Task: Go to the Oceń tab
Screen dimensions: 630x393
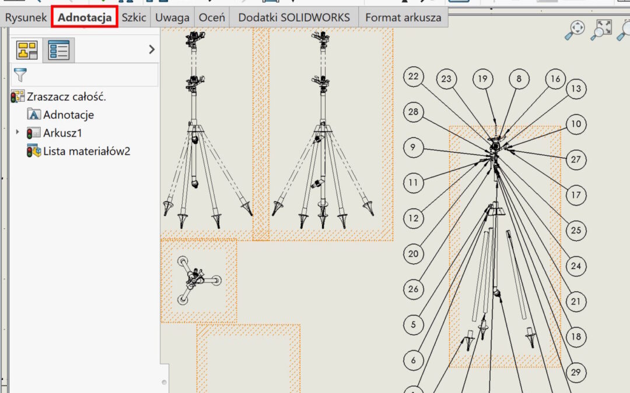Action: [212, 17]
